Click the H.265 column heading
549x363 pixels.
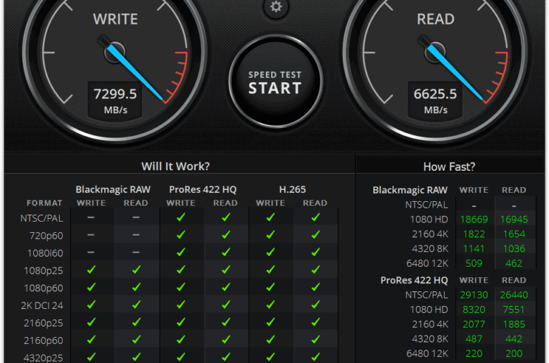(292, 190)
